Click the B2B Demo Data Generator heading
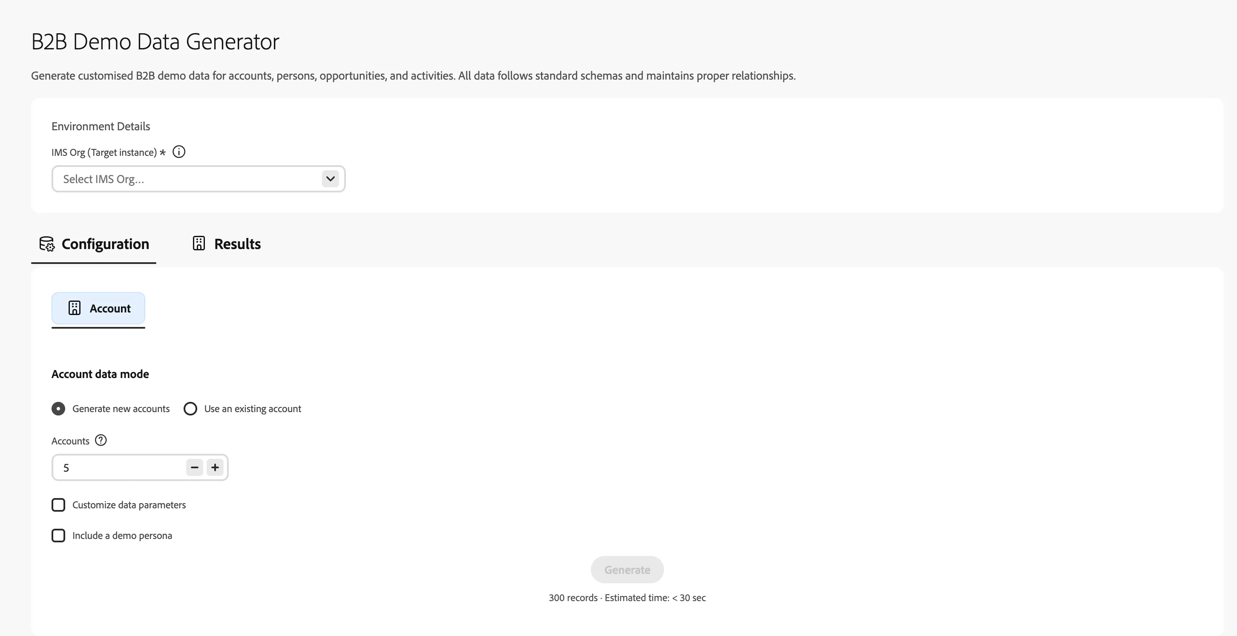Viewport: 1237px width, 636px height. (155, 41)
